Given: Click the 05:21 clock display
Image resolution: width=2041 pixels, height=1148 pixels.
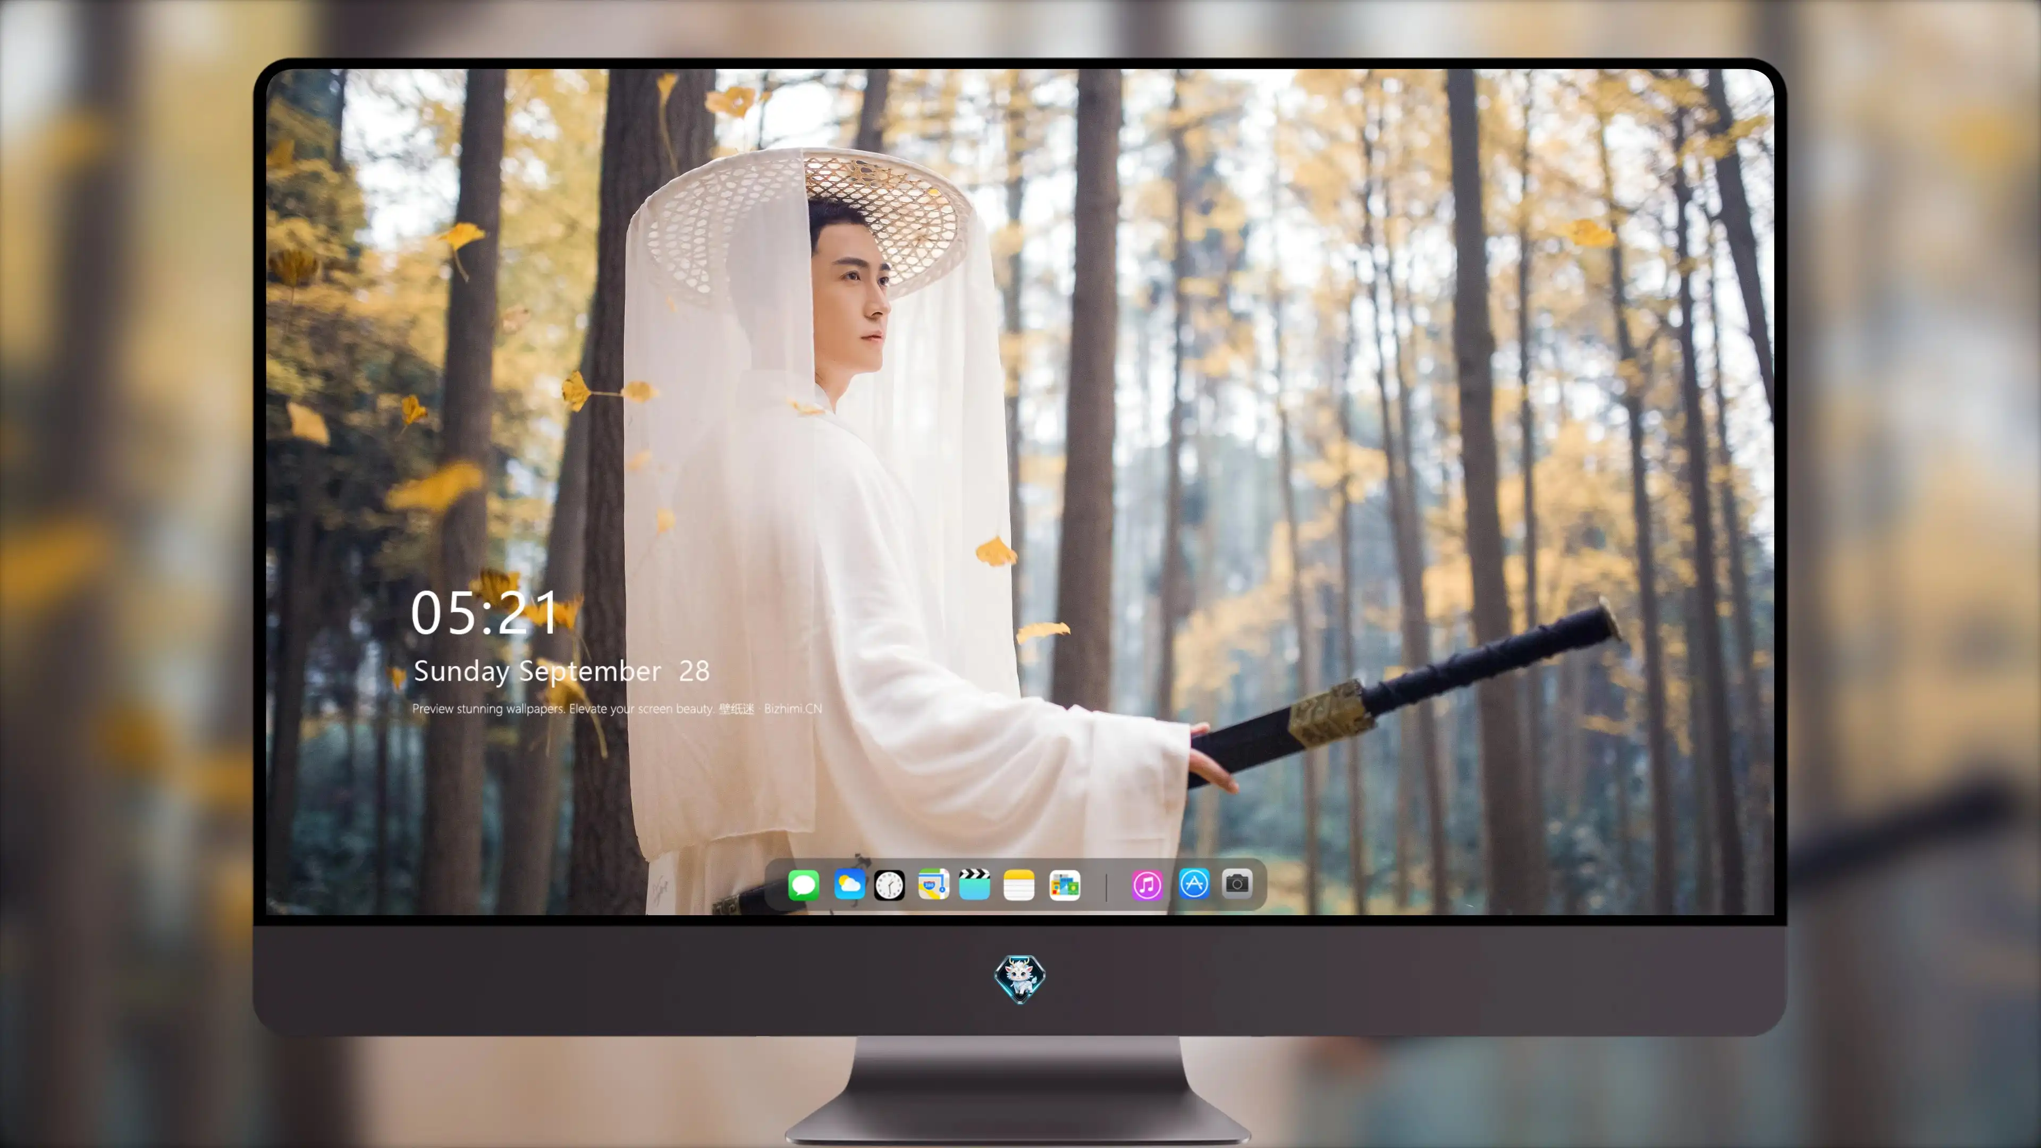Looking at the screenshot, I should click(484, 612).
